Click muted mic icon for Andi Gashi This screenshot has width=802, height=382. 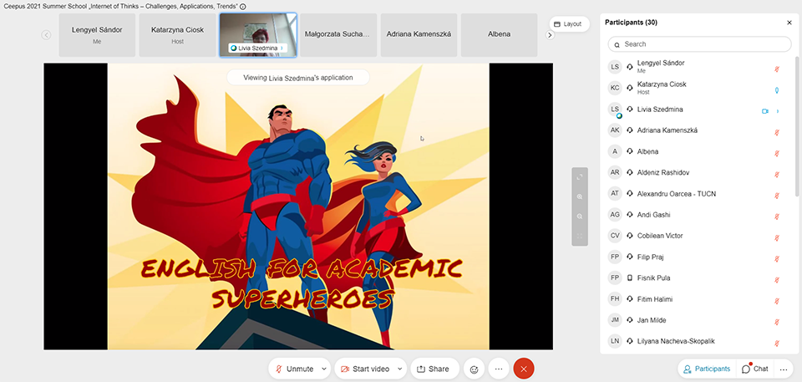click(x=776, y=216)
